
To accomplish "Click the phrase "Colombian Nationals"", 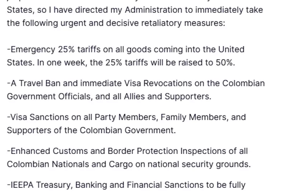I will point(44,164).
